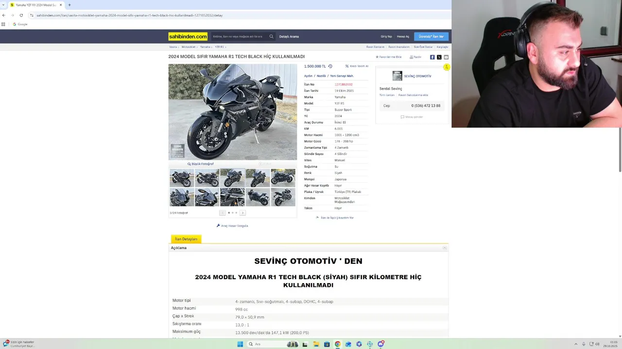Open a new browser tab

click(69, 5)
